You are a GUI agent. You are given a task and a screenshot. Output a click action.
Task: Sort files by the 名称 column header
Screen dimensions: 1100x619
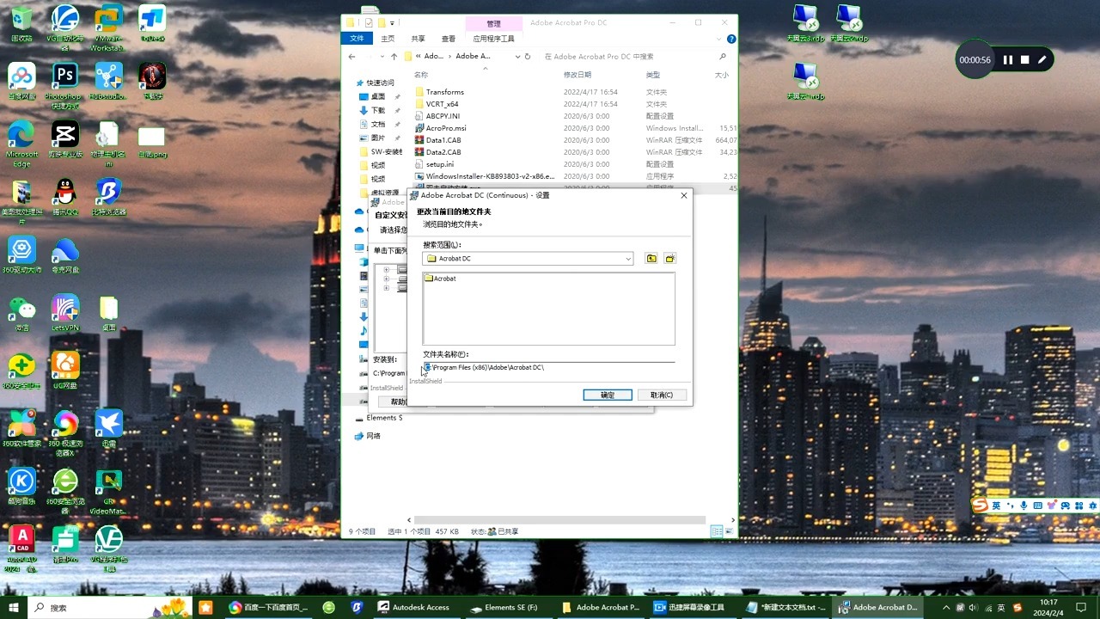[421, 76]
